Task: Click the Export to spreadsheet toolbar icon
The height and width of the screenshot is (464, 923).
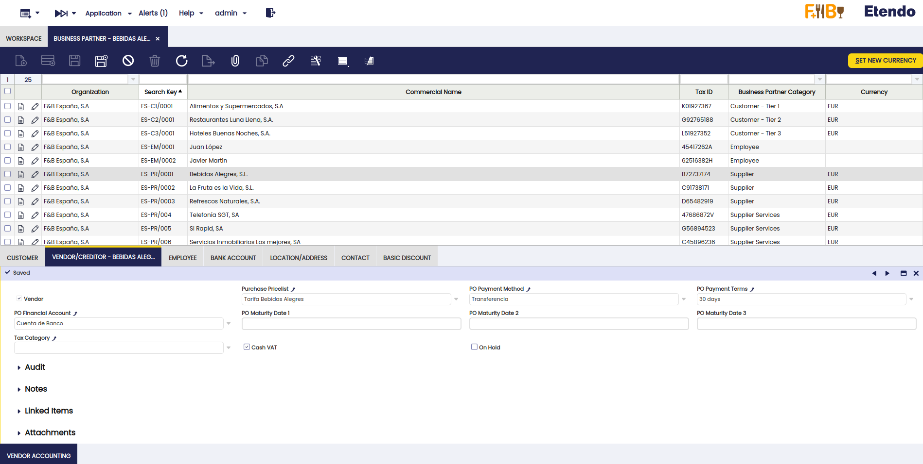Action: pyautogui.click(x=208, y=61)
